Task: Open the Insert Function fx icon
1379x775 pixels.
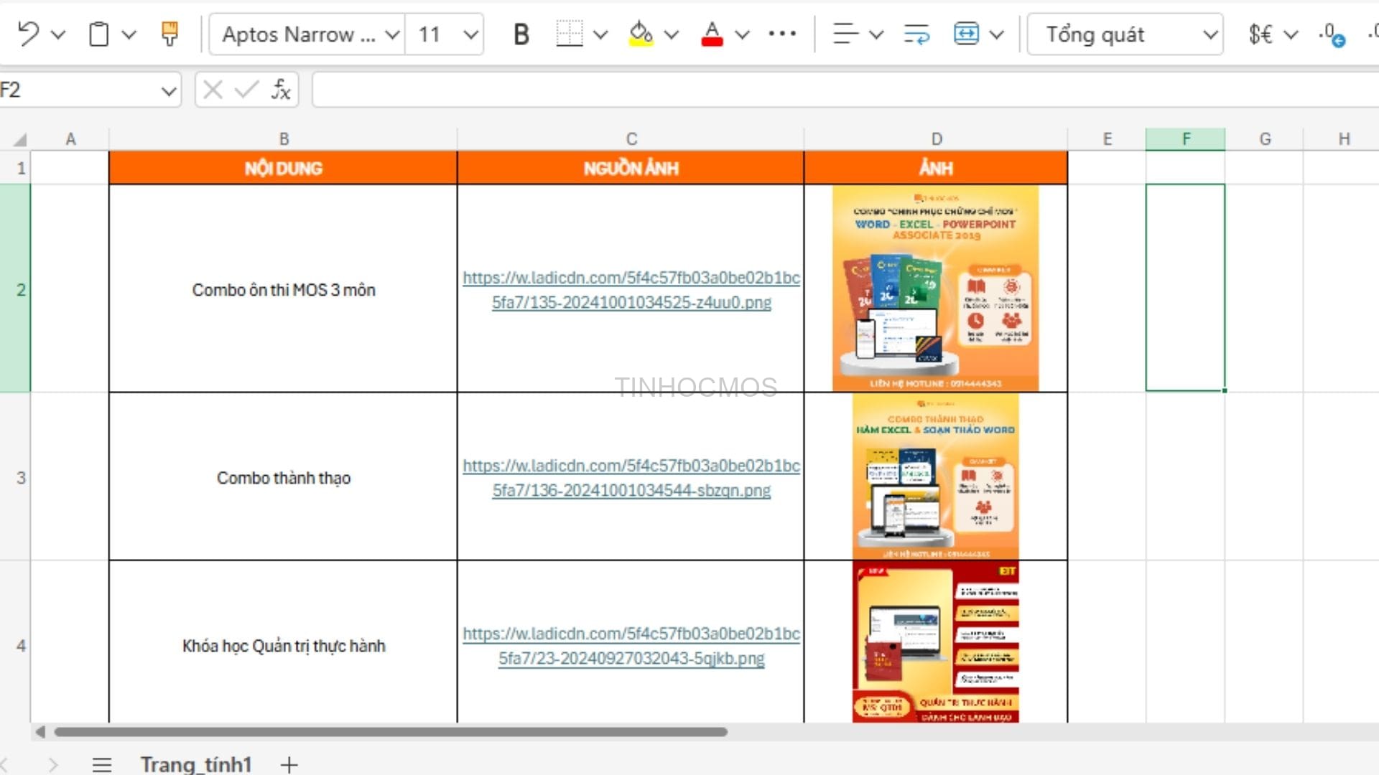Action: [281, 90]
